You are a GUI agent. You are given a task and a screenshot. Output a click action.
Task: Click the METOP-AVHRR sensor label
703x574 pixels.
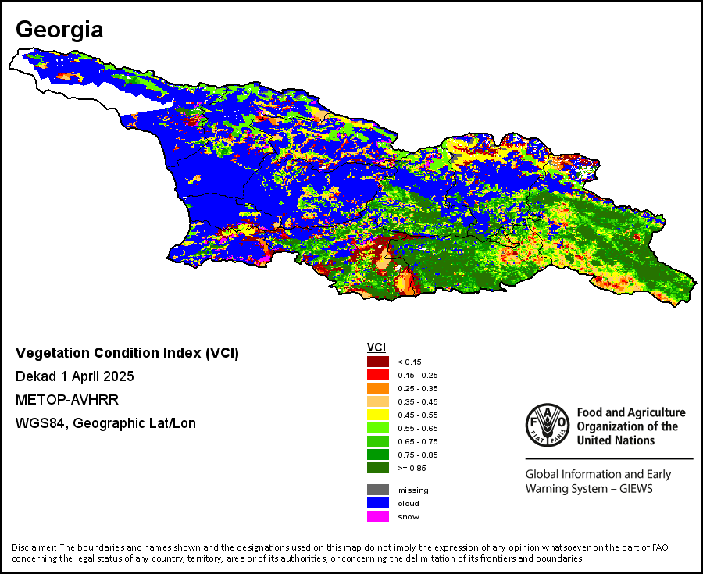pos(67,400)
